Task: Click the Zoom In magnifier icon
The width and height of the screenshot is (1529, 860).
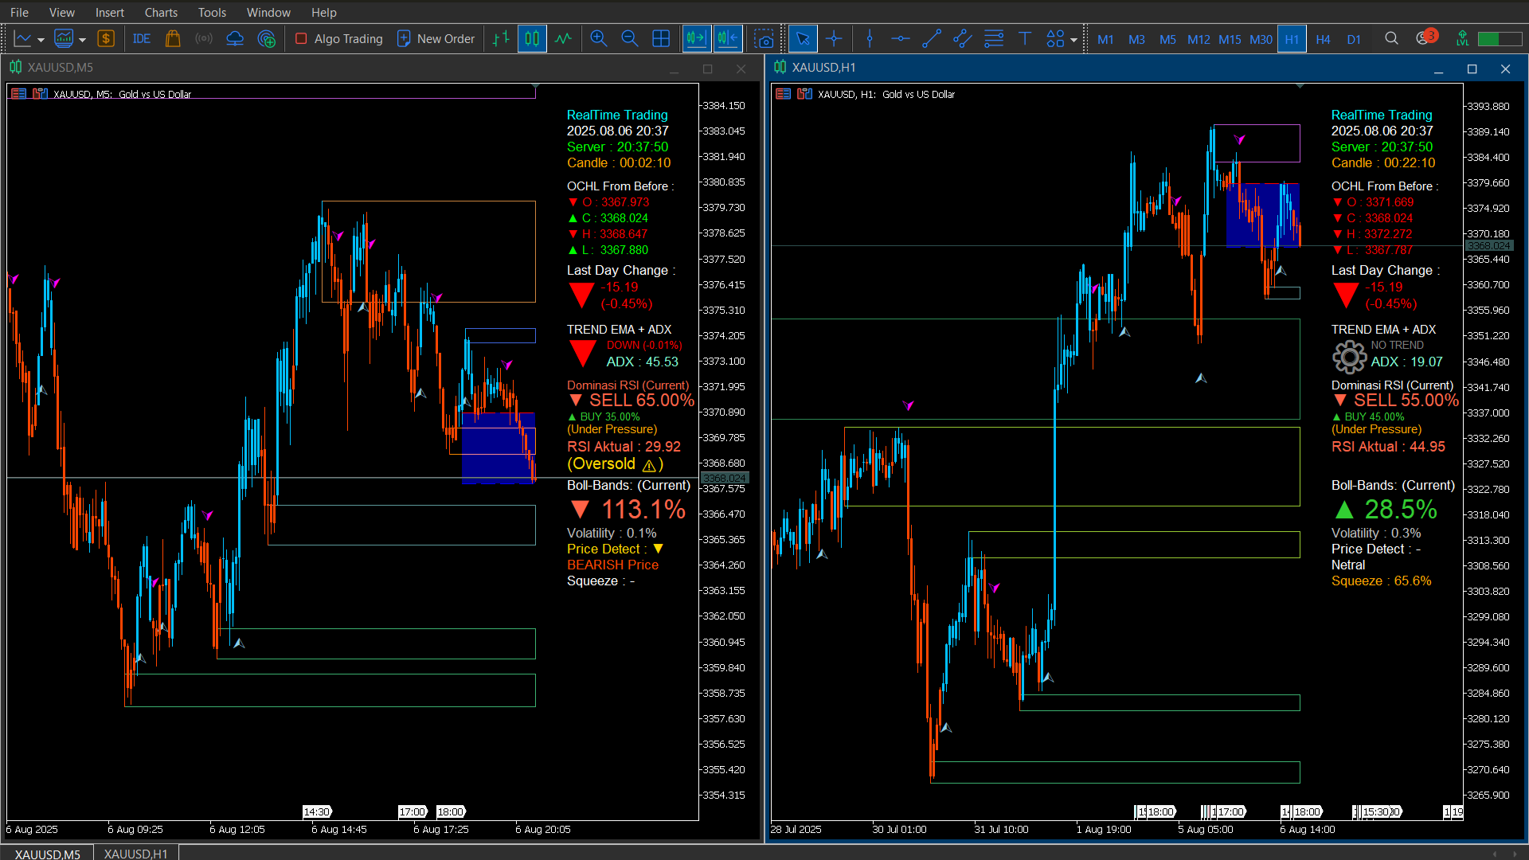Action: click(599, 38)
